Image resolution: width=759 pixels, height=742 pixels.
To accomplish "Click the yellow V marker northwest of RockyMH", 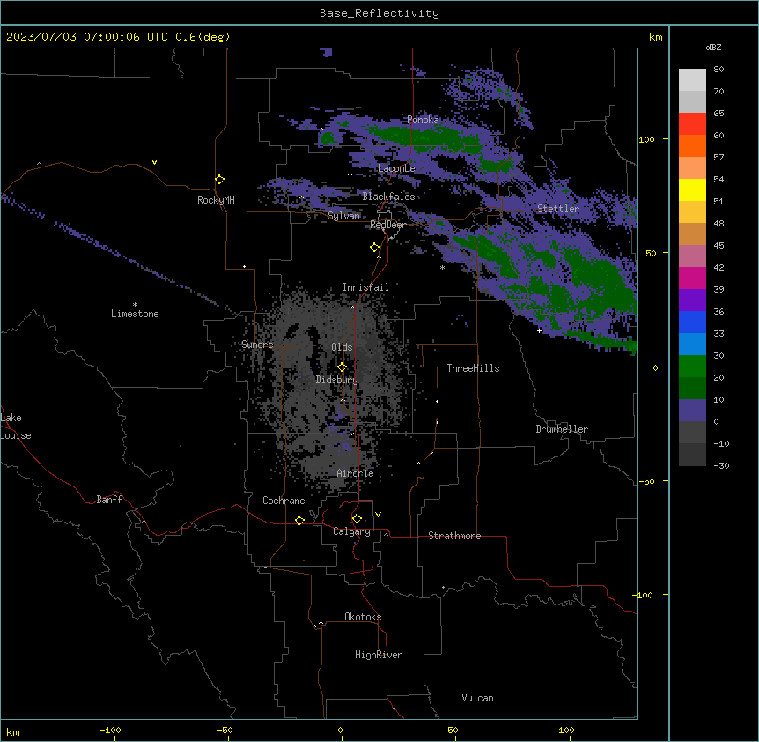I will [154, 162].
